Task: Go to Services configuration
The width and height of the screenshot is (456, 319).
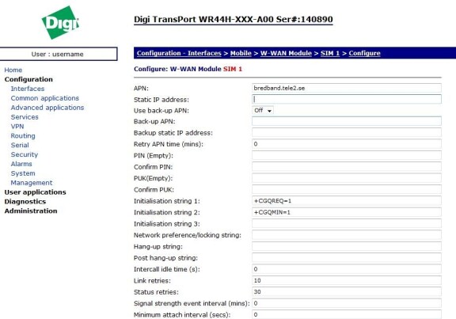Action: (25, 117)
